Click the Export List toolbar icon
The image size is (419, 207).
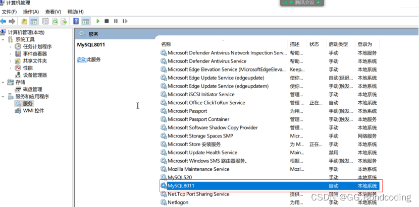[x=64, y=21]
